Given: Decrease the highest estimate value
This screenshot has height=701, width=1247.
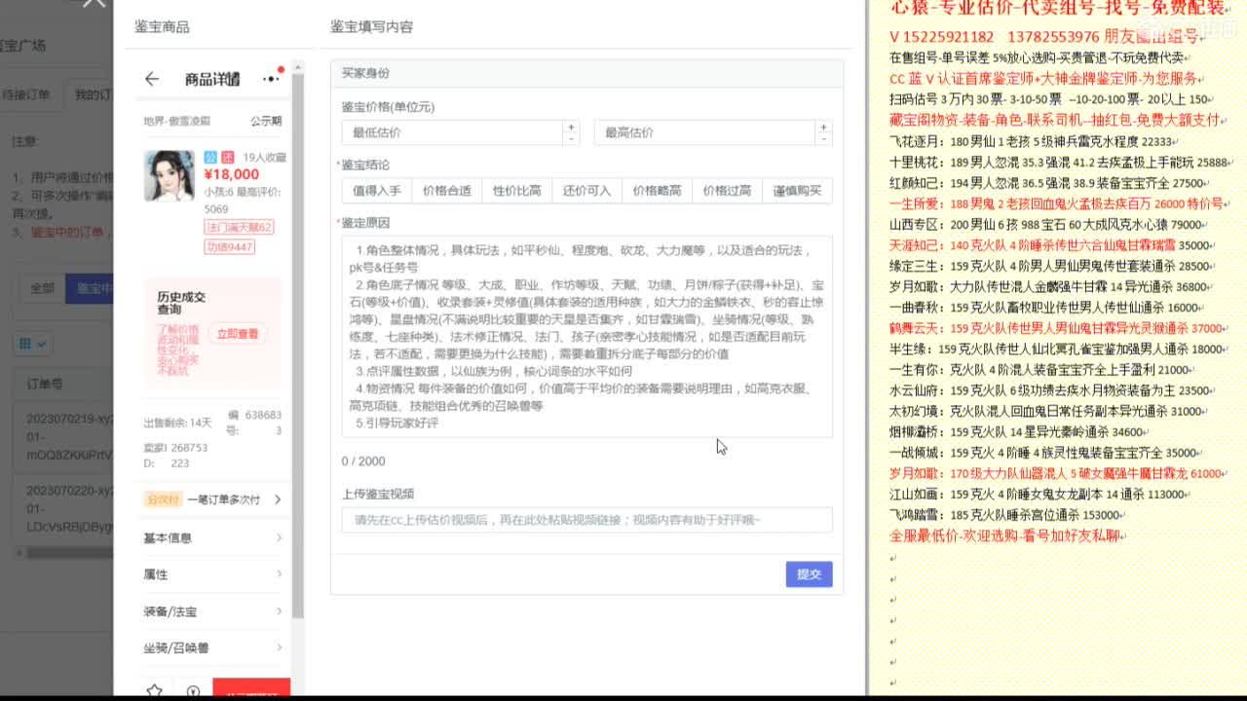Looking at the screenshot, I should [824, 139].
